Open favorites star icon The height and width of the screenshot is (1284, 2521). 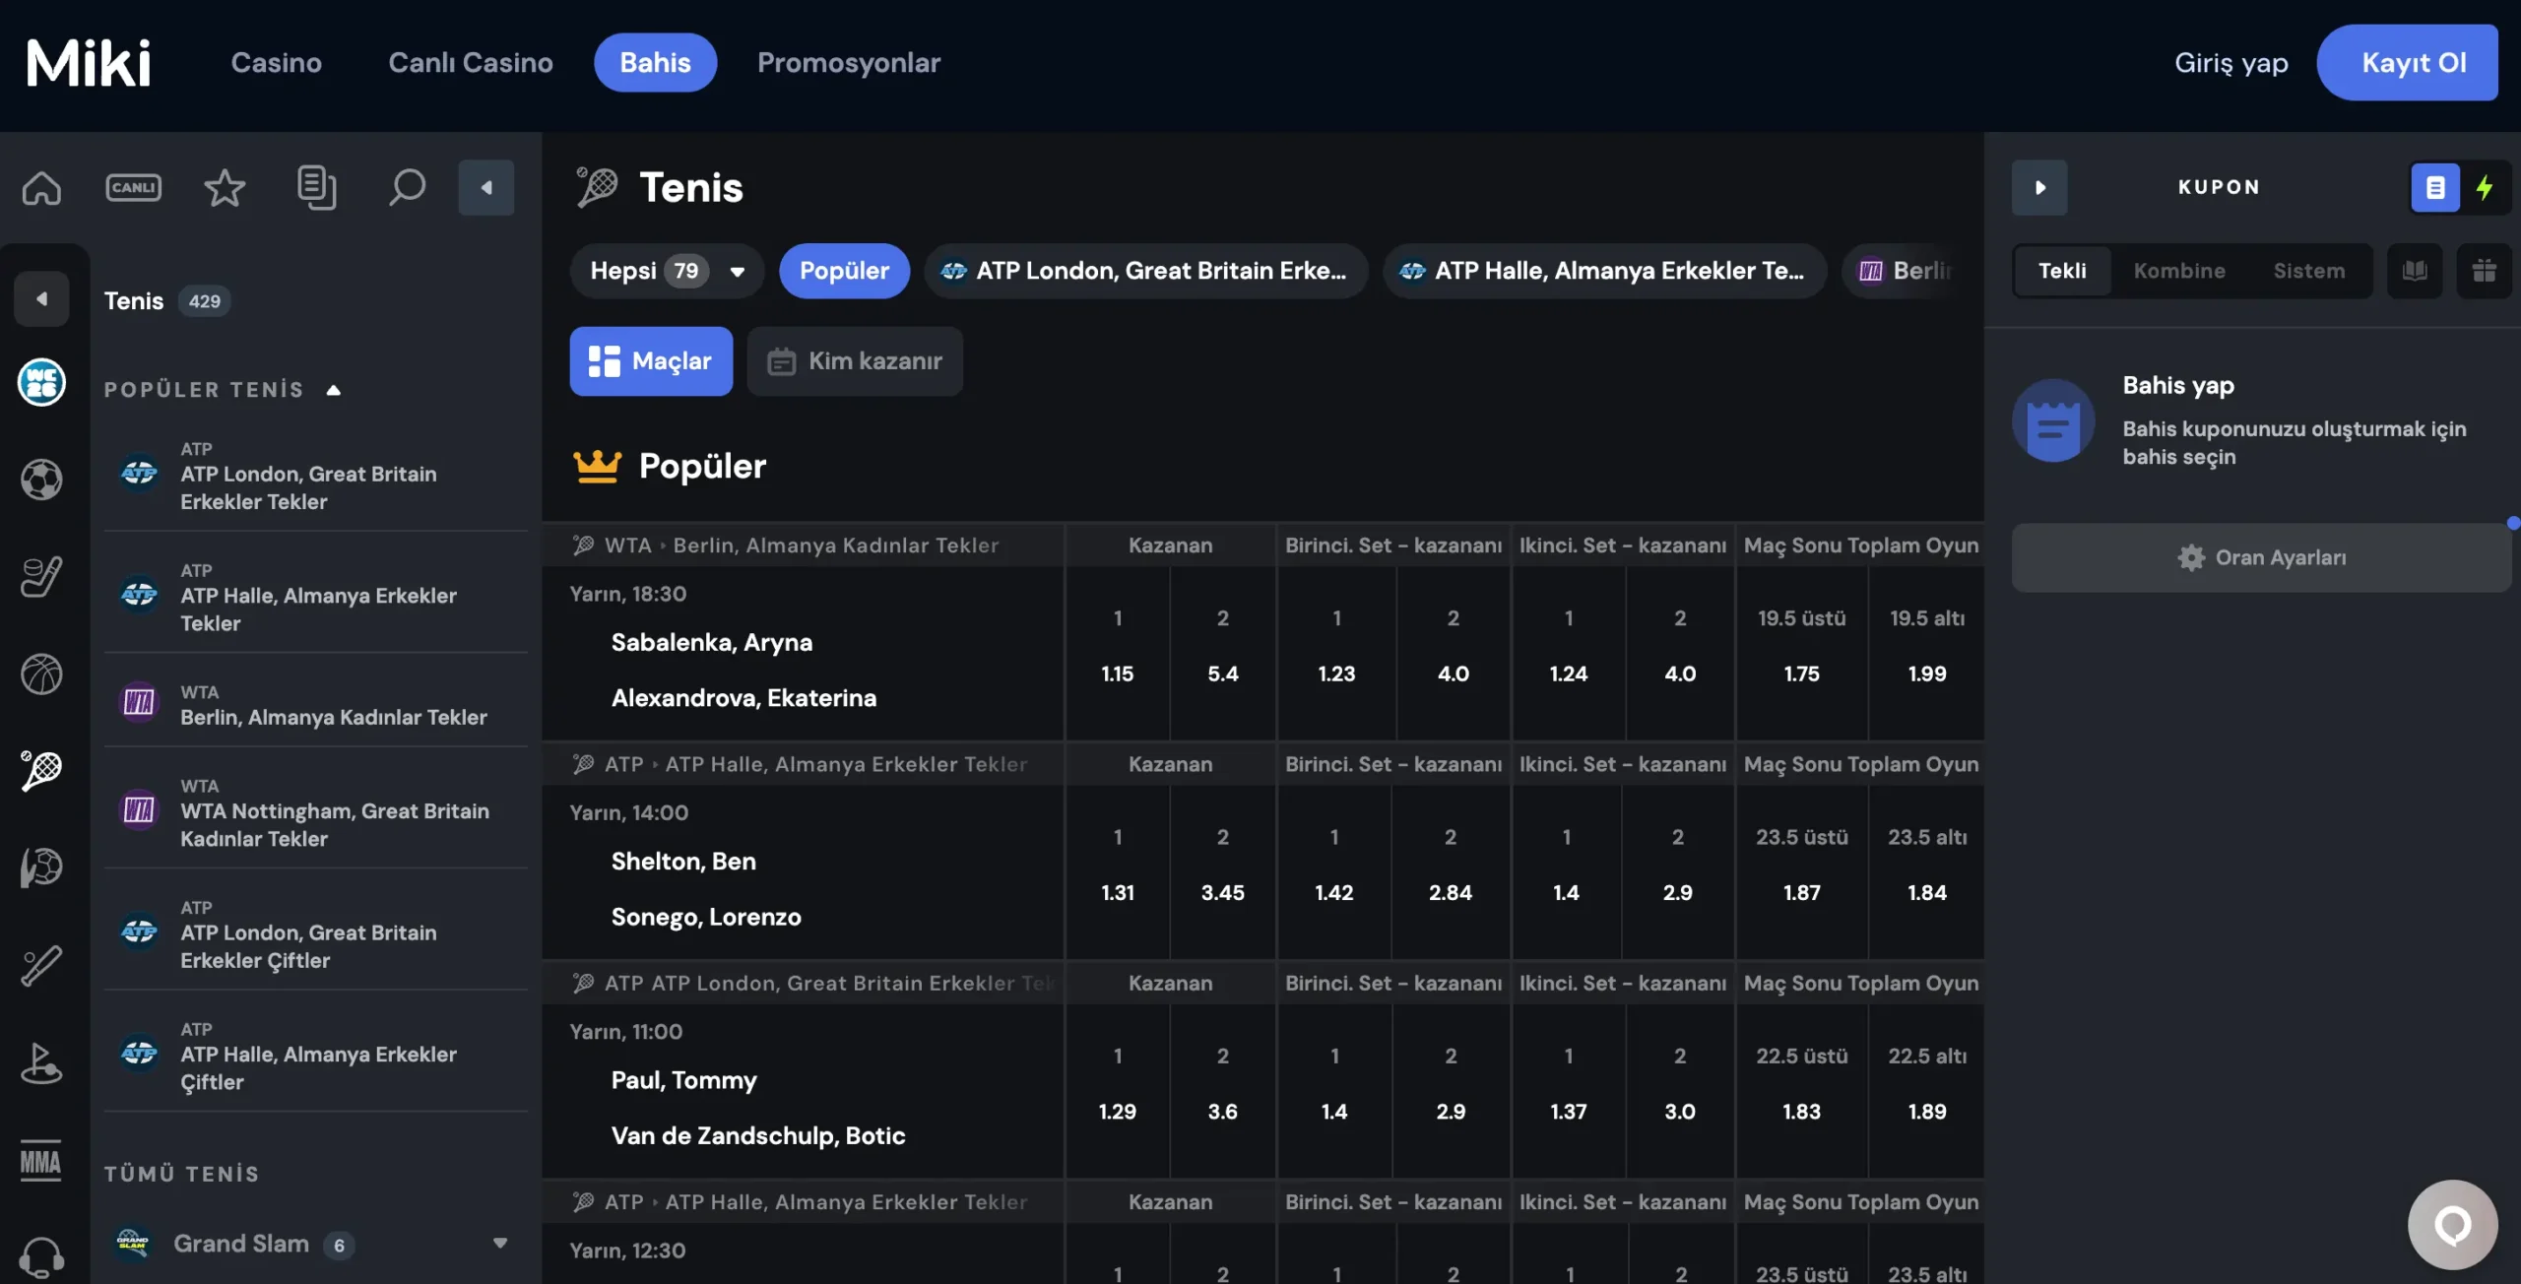click(x=225, y=187)
